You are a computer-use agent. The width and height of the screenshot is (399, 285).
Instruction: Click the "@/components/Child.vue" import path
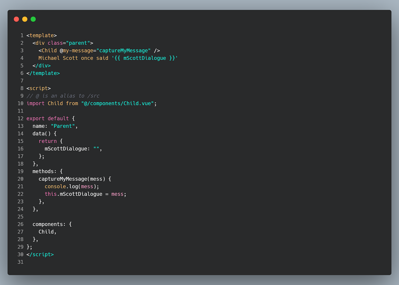click(x=117, y=103)
